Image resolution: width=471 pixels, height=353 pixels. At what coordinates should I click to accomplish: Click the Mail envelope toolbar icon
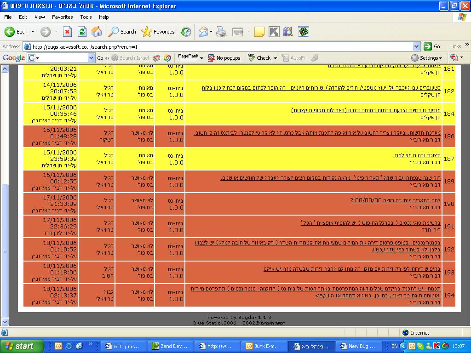[x=203, y=32]
